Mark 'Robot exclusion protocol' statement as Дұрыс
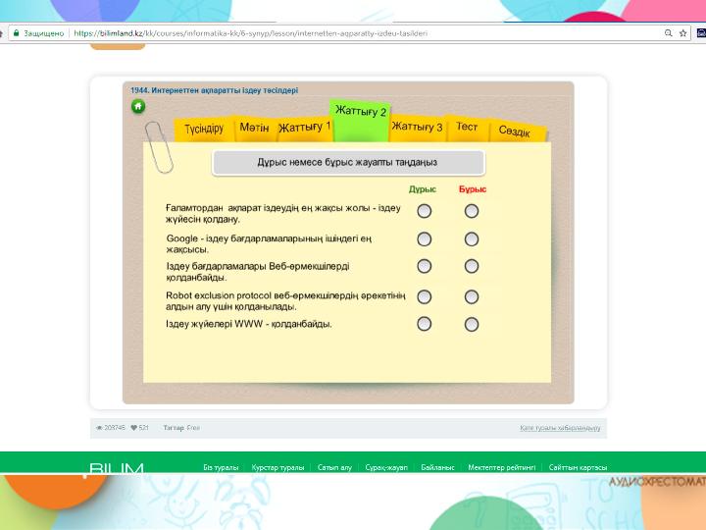This screenshot has height=530, width=706. (425, 296)
